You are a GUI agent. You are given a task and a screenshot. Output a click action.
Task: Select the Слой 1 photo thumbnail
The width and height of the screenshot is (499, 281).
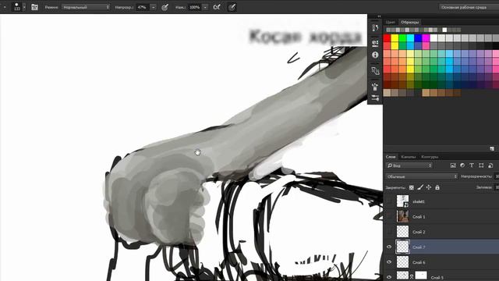point(402,217)
